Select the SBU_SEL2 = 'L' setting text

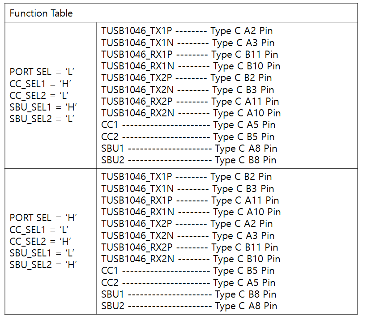42,118
